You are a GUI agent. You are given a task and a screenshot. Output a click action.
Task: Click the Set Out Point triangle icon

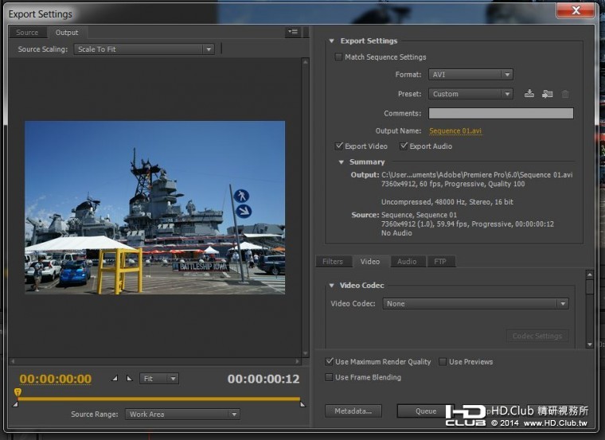(130, 379)
